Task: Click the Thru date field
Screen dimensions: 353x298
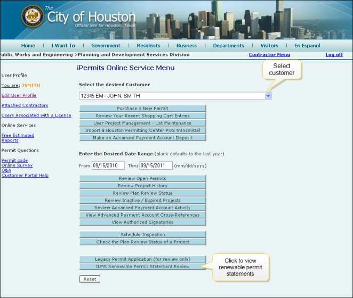Action: click(x=156, y=165)
